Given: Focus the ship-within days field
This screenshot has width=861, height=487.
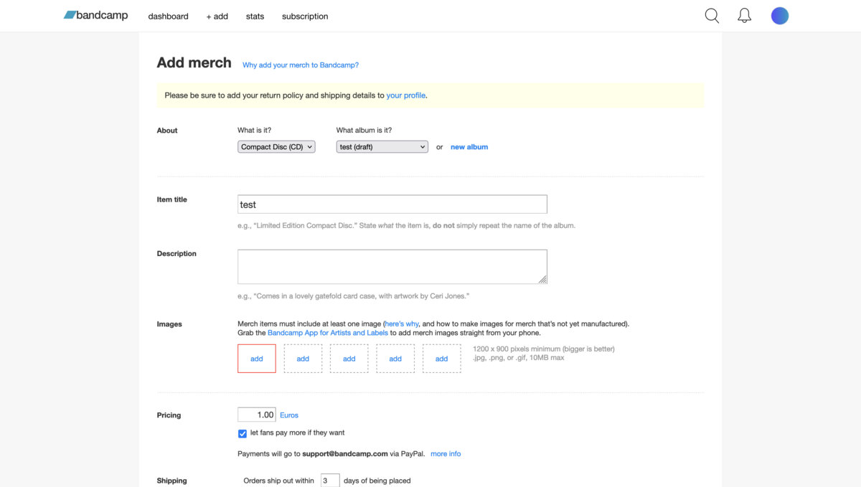Looking at the screenshot, I should [x=329, y=481].
